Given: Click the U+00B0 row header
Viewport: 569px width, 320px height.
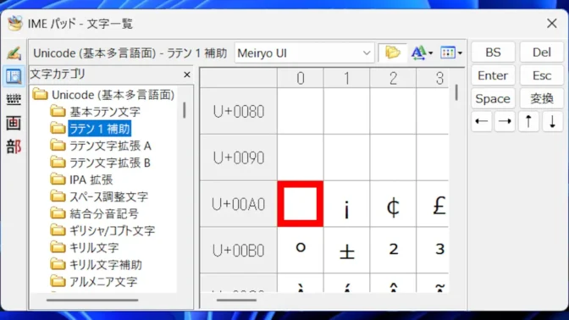Looking at the screenshot, I should [x=239, y=251].
